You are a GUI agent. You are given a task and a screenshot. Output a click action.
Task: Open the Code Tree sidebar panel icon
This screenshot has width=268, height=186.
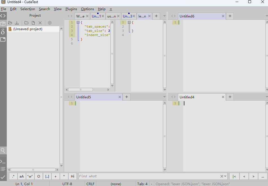pyautogui.click(x=3, y=16)
